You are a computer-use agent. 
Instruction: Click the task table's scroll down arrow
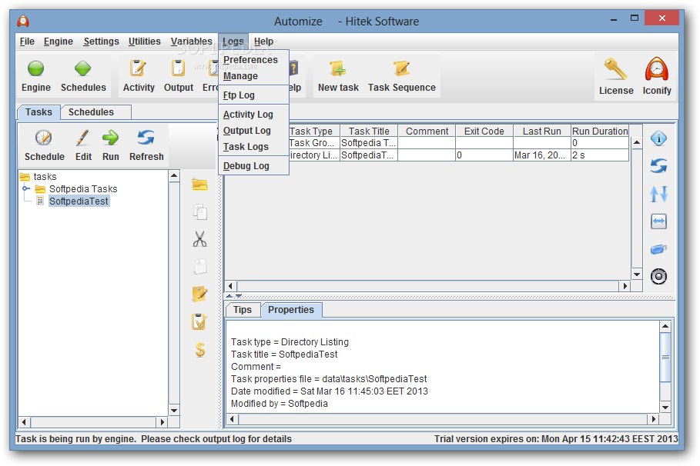tap(637, 275)
